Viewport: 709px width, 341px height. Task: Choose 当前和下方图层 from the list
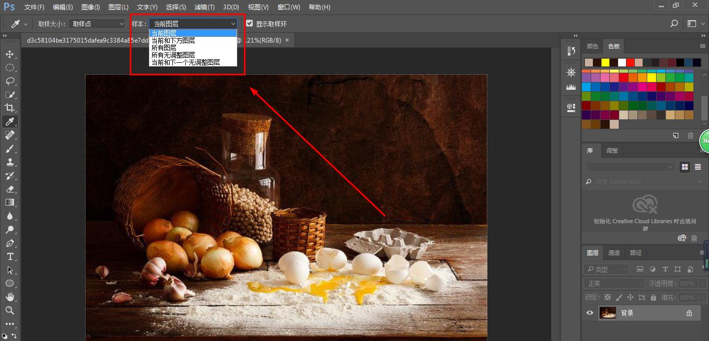tap(193, 40)
